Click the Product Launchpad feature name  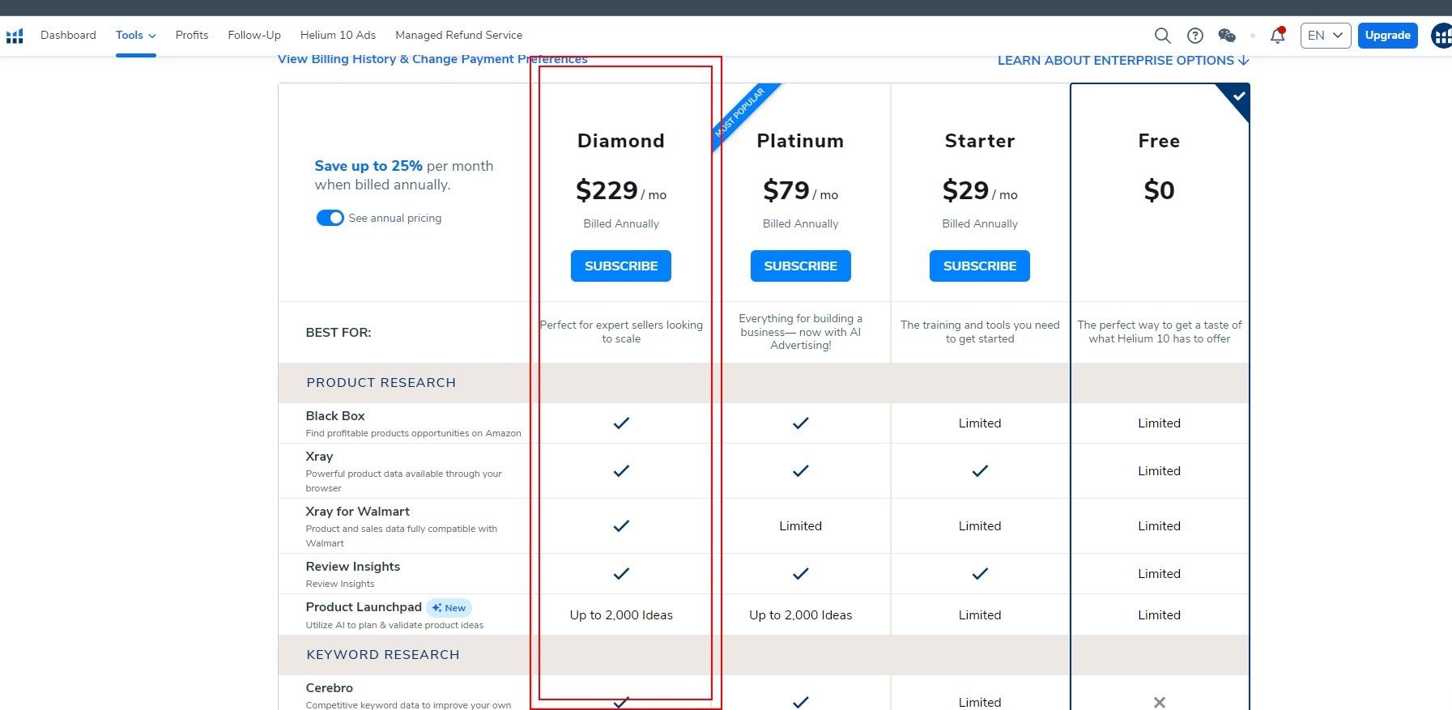click(364, 607)
